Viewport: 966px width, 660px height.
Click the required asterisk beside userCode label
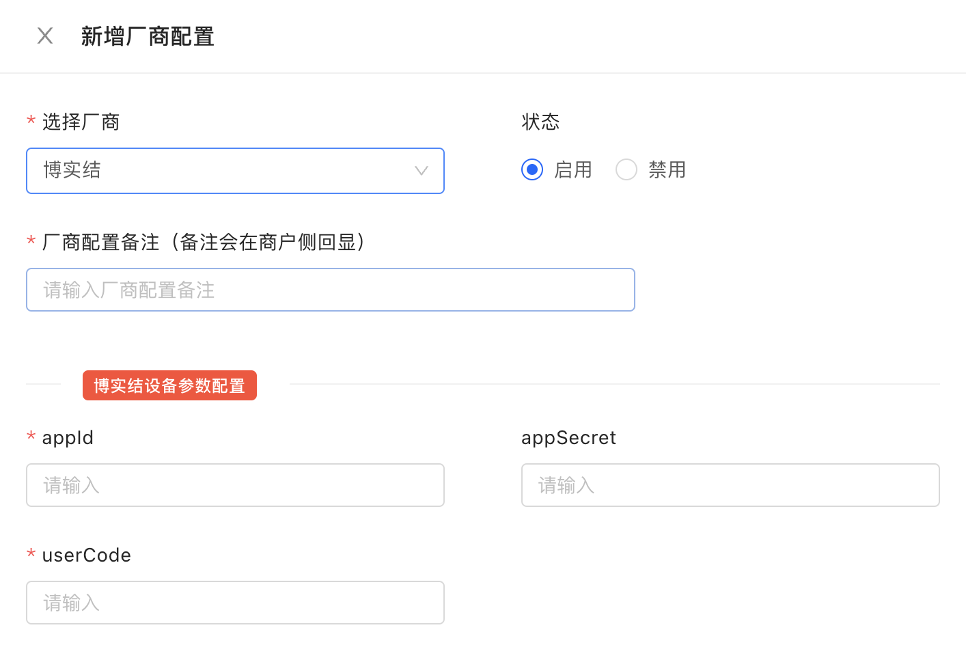[x=31, y=555]
